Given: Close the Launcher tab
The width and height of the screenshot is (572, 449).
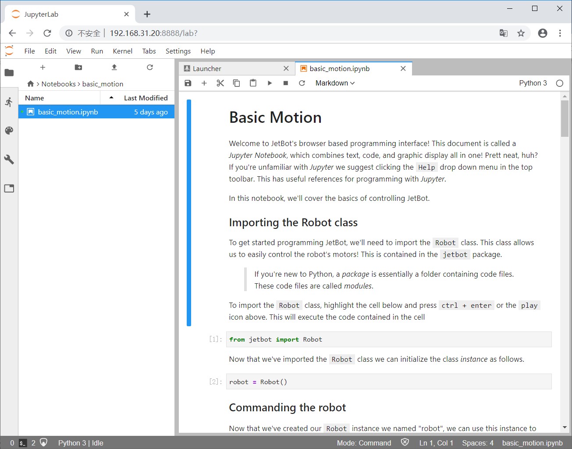Looking at the screenshot, I should tap(286, 68).
